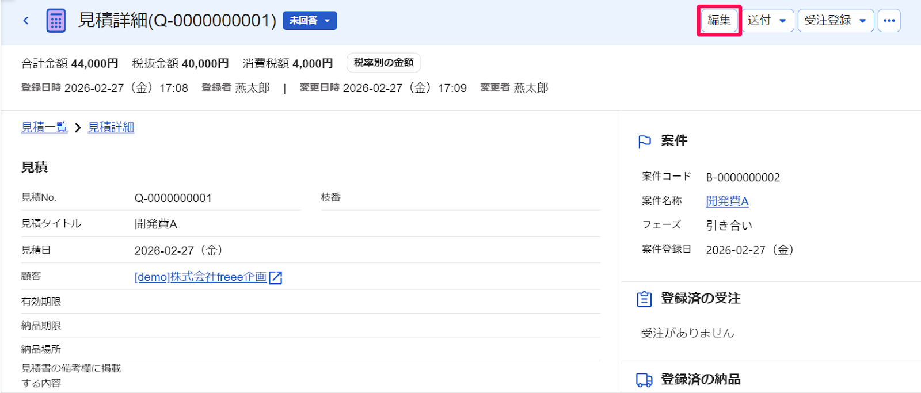The image size is (921, 393).
Task: Select the 見積日 value 2026-02-27（金）
Action: (178, 250)
